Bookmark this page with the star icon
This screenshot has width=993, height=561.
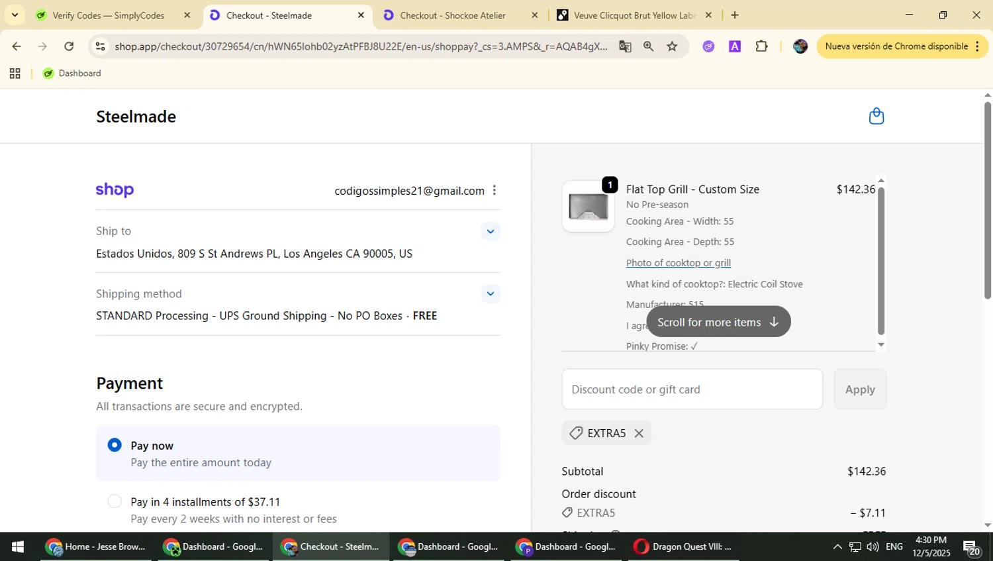pyautogui.click(x=672, y=46)
